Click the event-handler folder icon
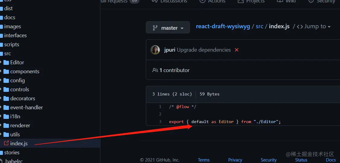The height and width of the screenshot is (163, 340). (x=6, y=107)
